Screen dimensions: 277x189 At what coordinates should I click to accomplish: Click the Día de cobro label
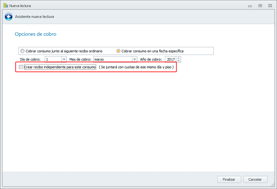point(30,59)
